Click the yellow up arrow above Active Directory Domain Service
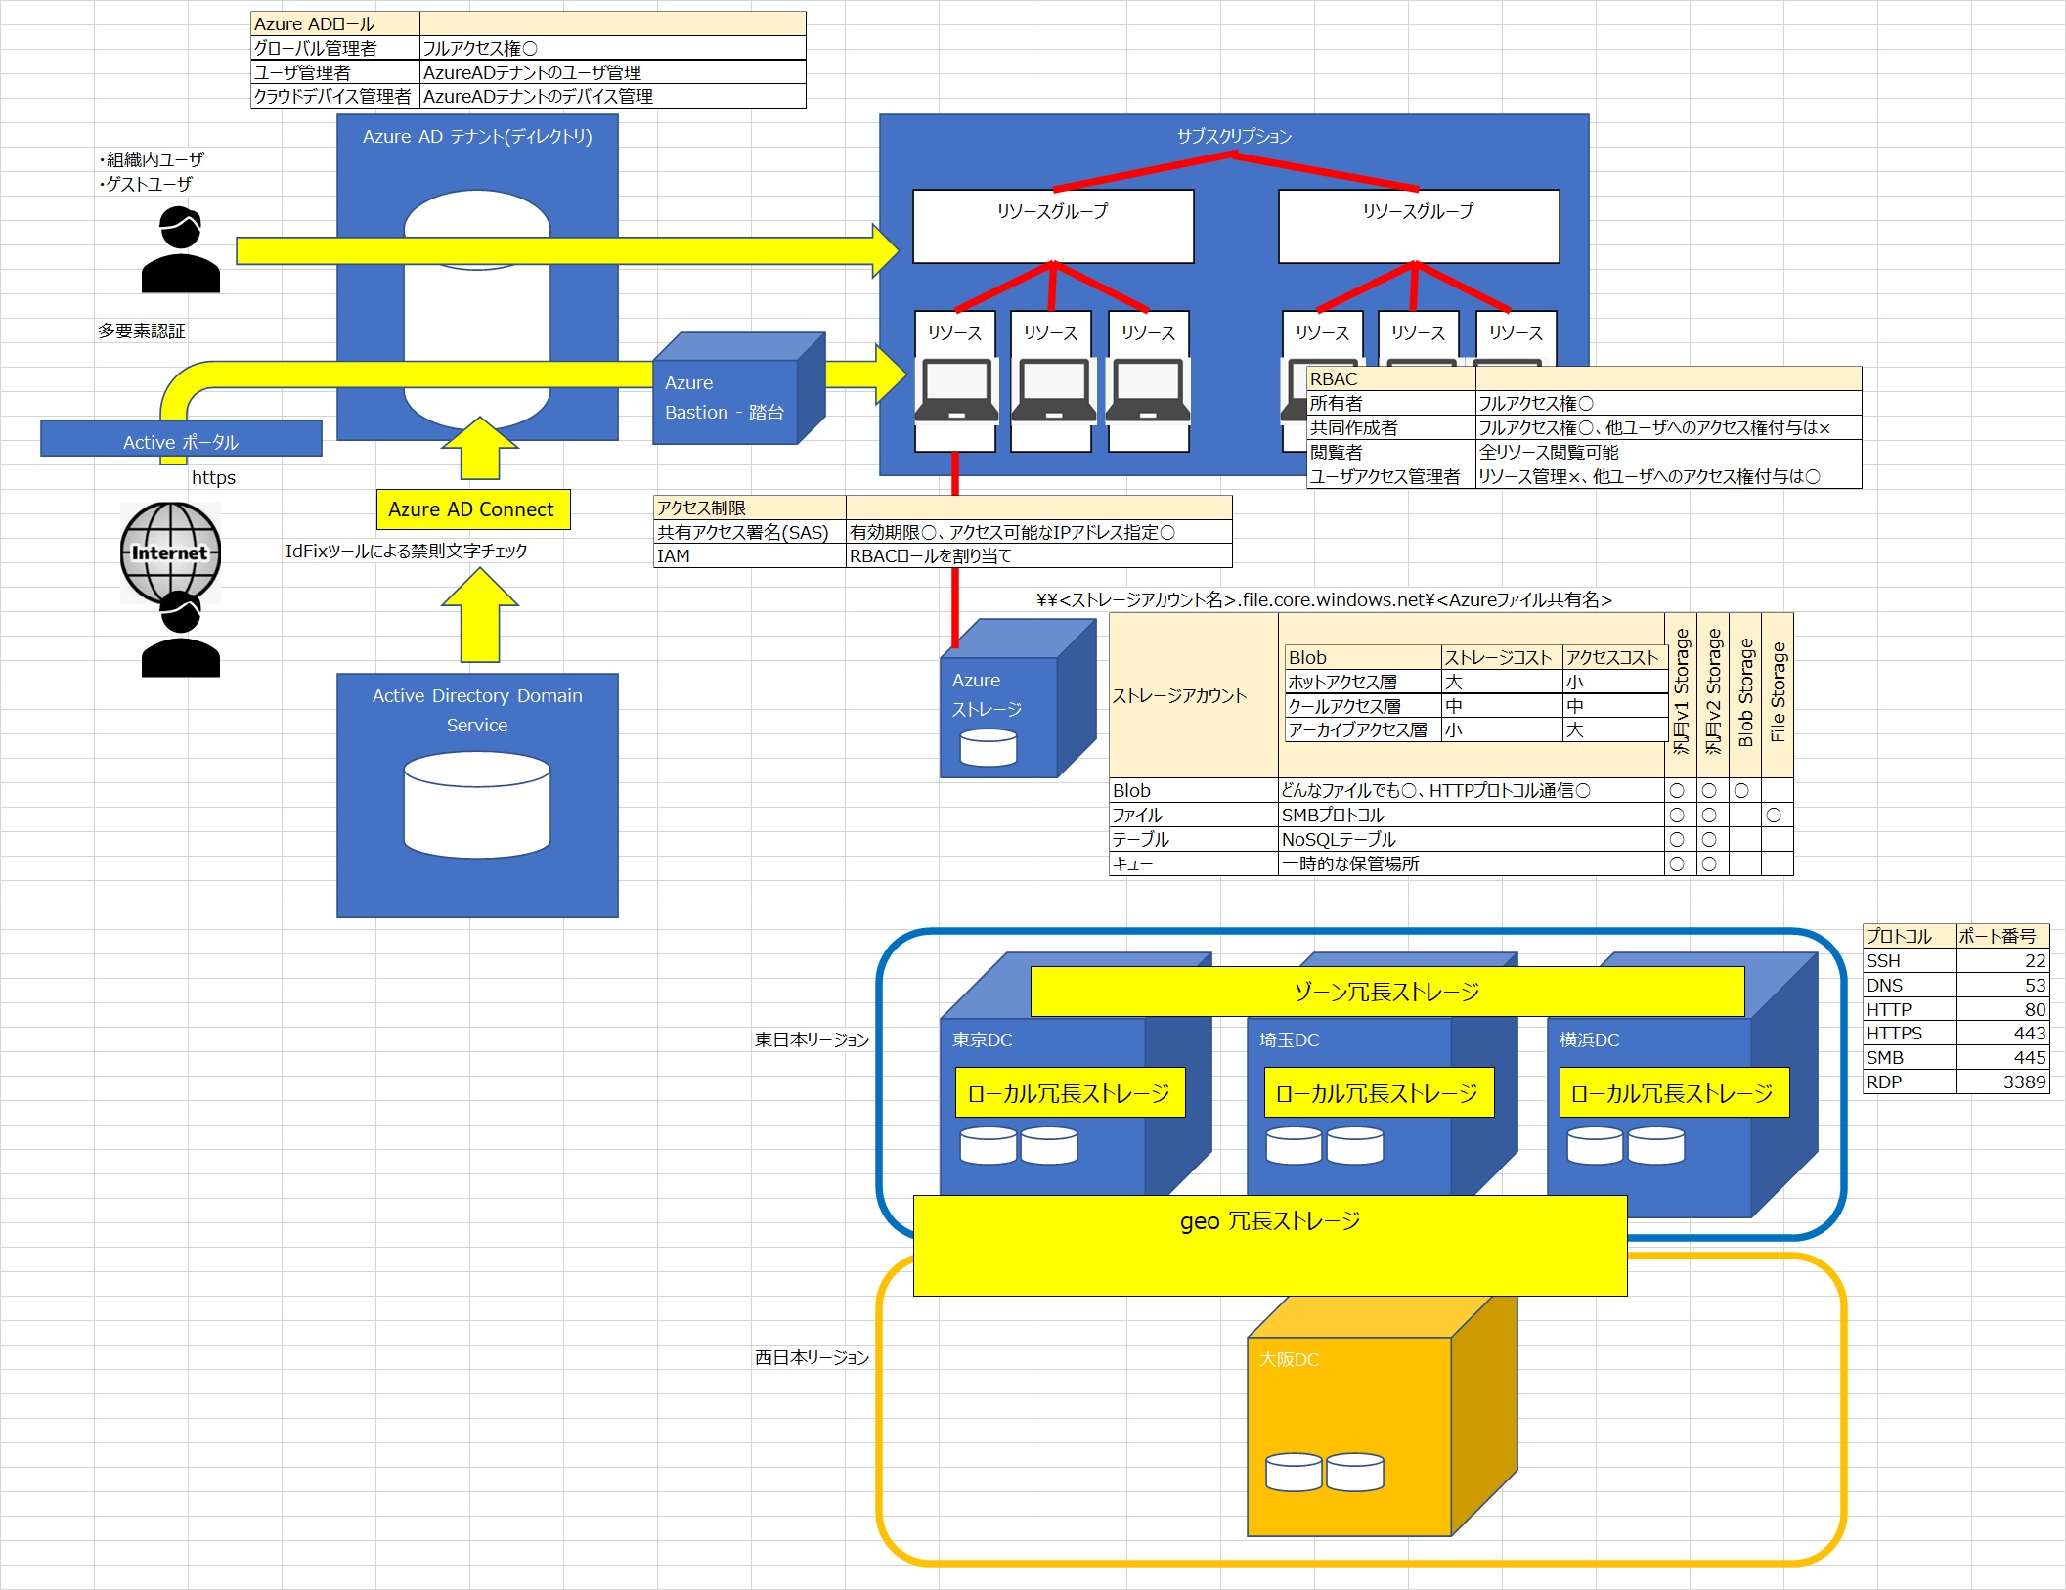The width and height of the screenshot is (2066, 1590). 480,614
